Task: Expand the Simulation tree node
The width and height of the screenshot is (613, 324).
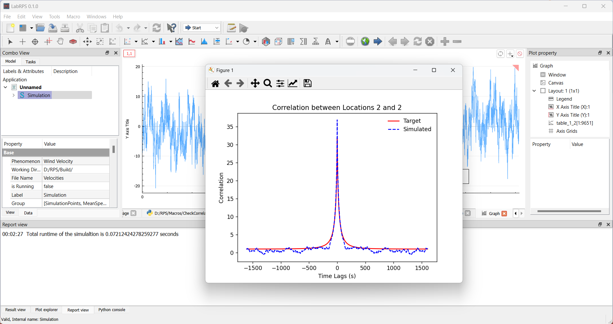Action: pyautogui.click(x=14, y=95)
